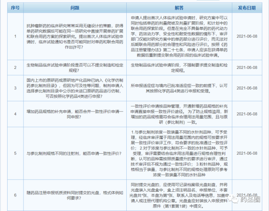This screenshot has height=211, width=269.
Task: Click question about 光盘 格式体例 requirements
Action: click(75, 195)
